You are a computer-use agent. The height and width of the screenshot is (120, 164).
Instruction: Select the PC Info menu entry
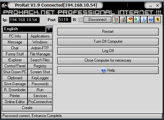pyautogui.click(x=15, y=36)
